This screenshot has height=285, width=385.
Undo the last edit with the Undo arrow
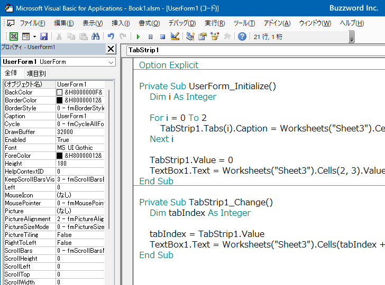pos(111,37)
